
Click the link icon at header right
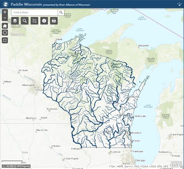(179, 4)
